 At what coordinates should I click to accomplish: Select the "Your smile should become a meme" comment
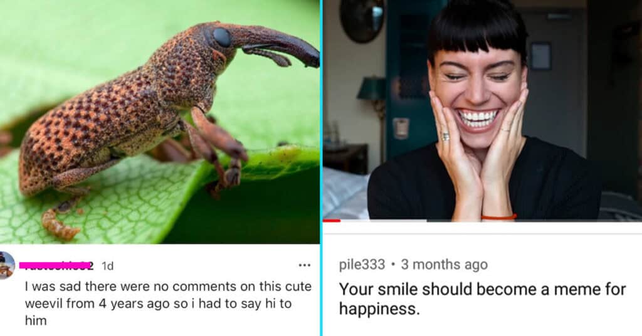click(x=482, y=299)
